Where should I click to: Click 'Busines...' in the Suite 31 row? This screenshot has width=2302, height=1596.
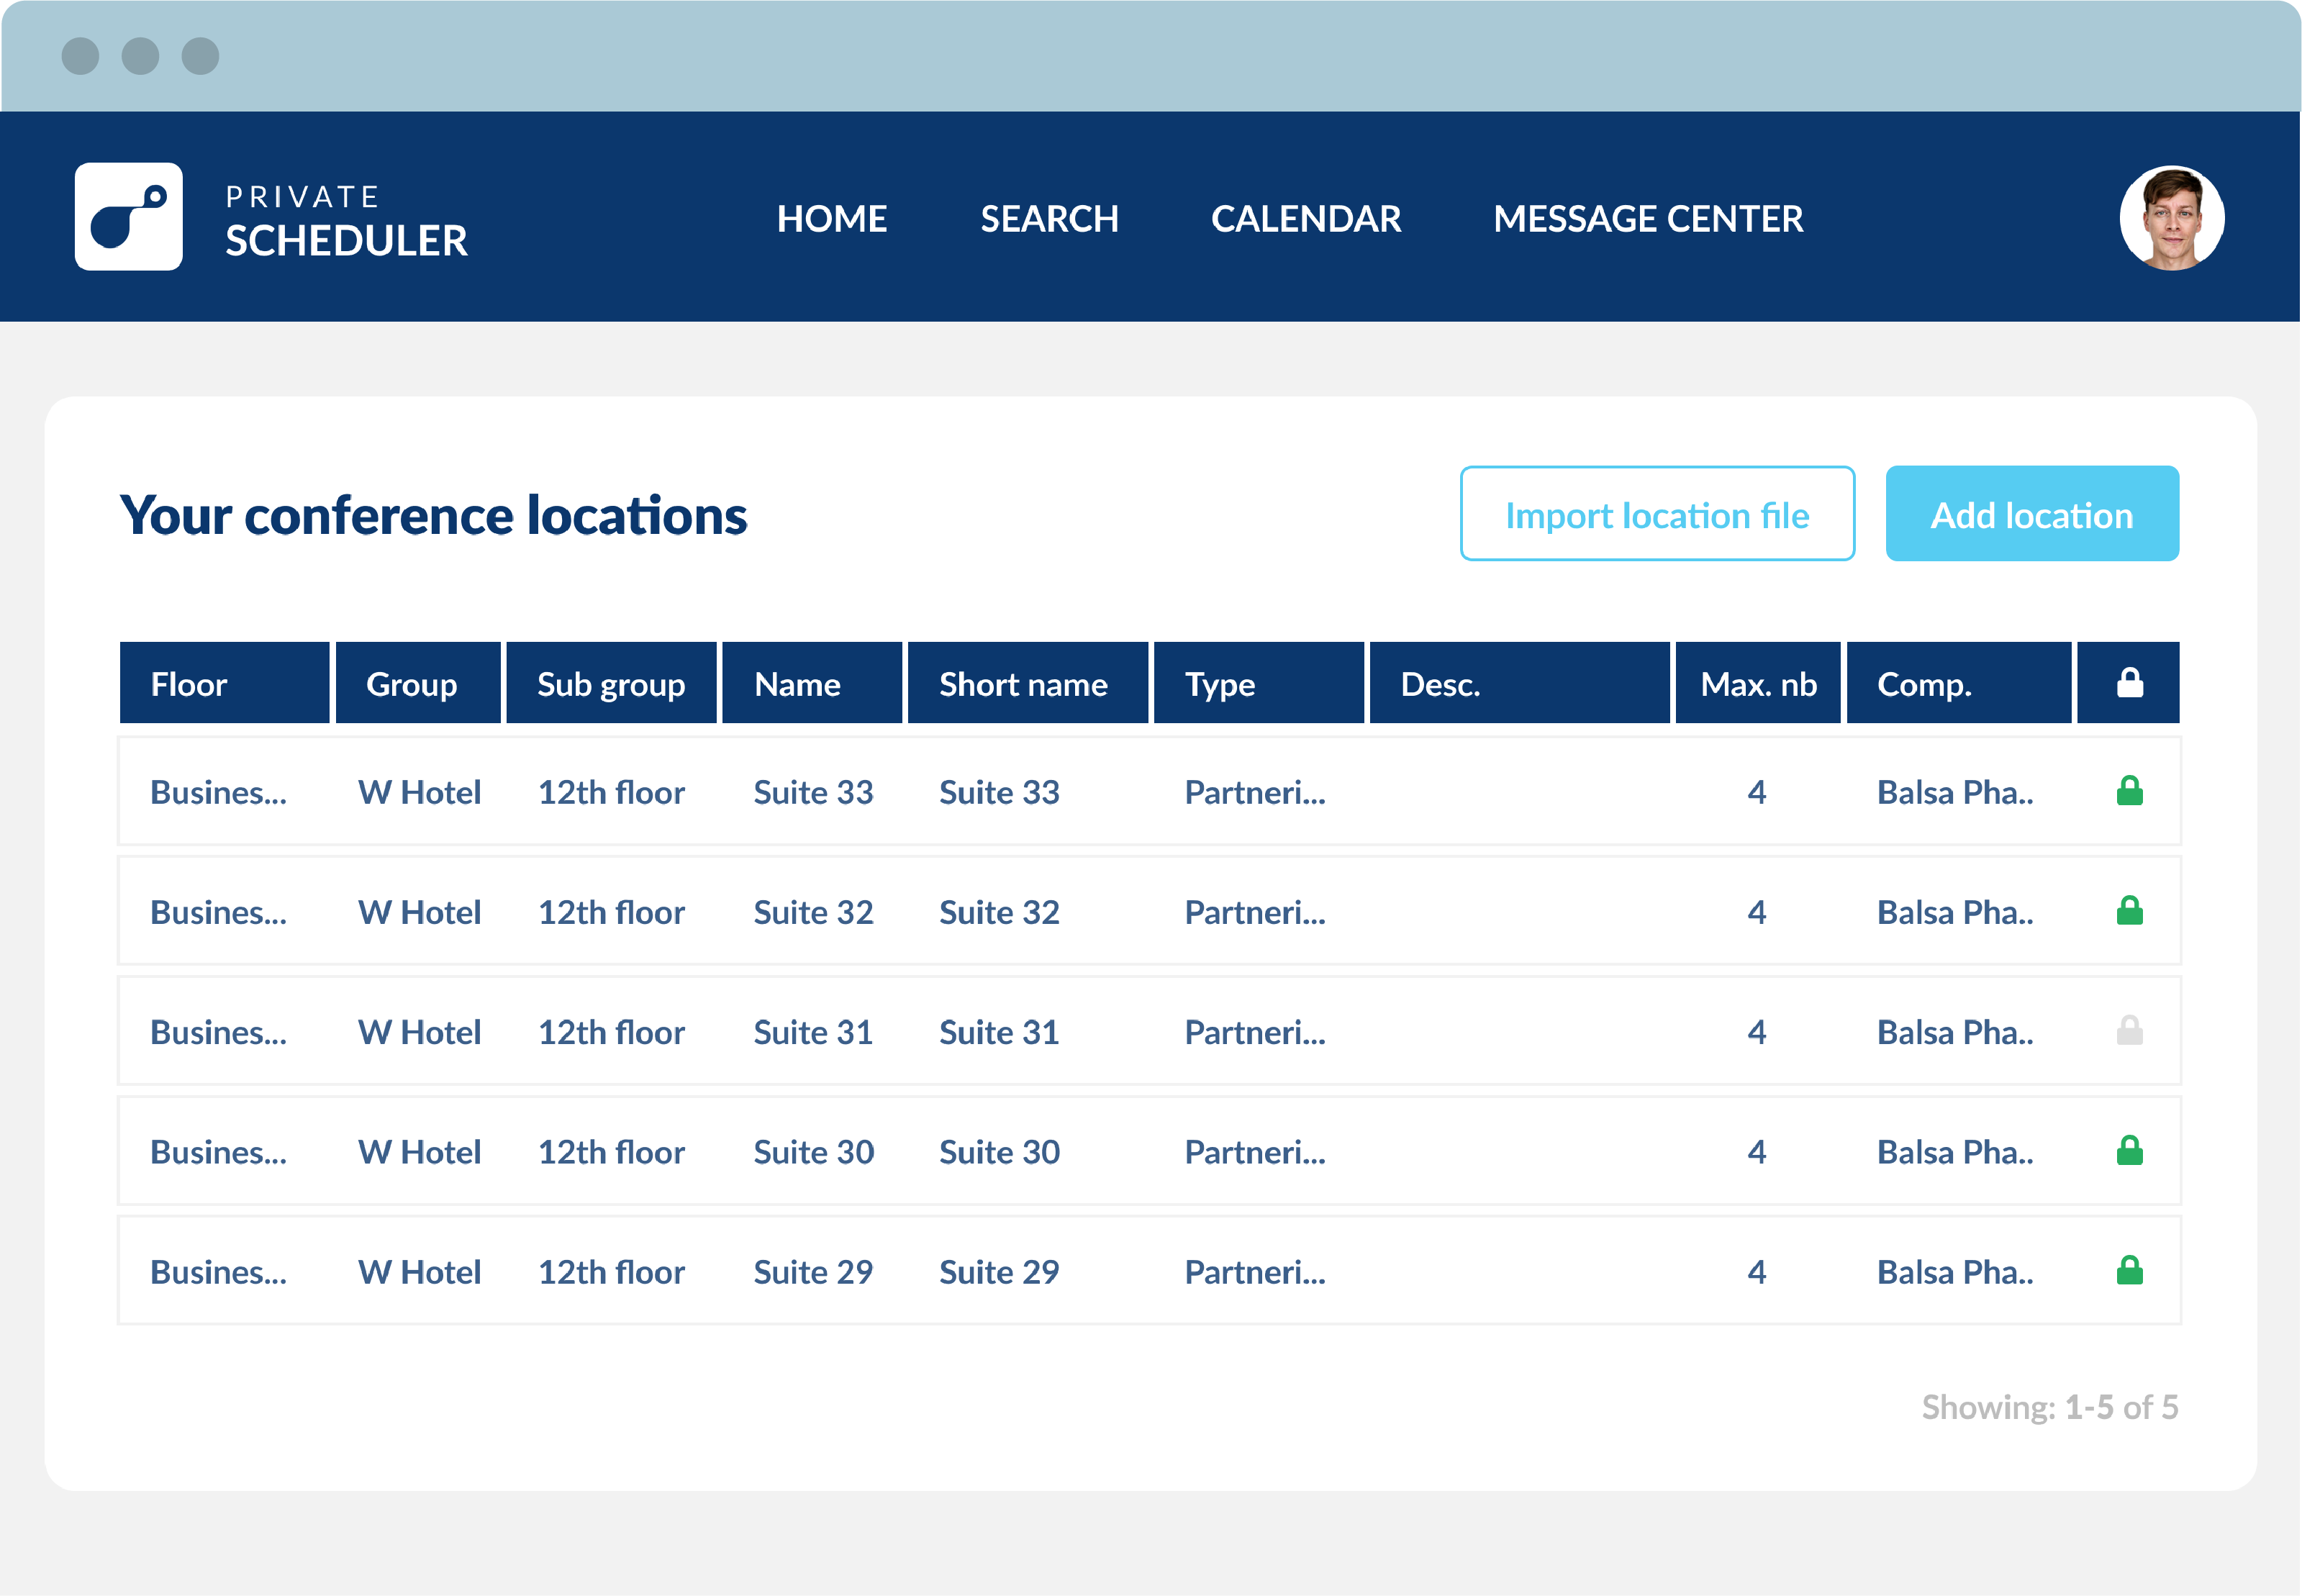point(218,1032)
